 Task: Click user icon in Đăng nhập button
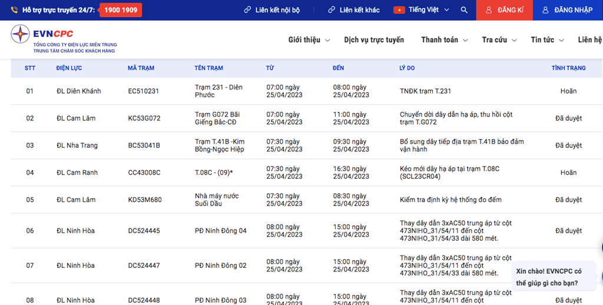tap(545, 10)
